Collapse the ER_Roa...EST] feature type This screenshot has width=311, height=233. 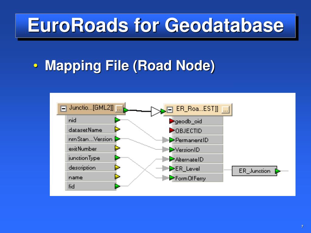pyautogui.click(x=170, y=110)
